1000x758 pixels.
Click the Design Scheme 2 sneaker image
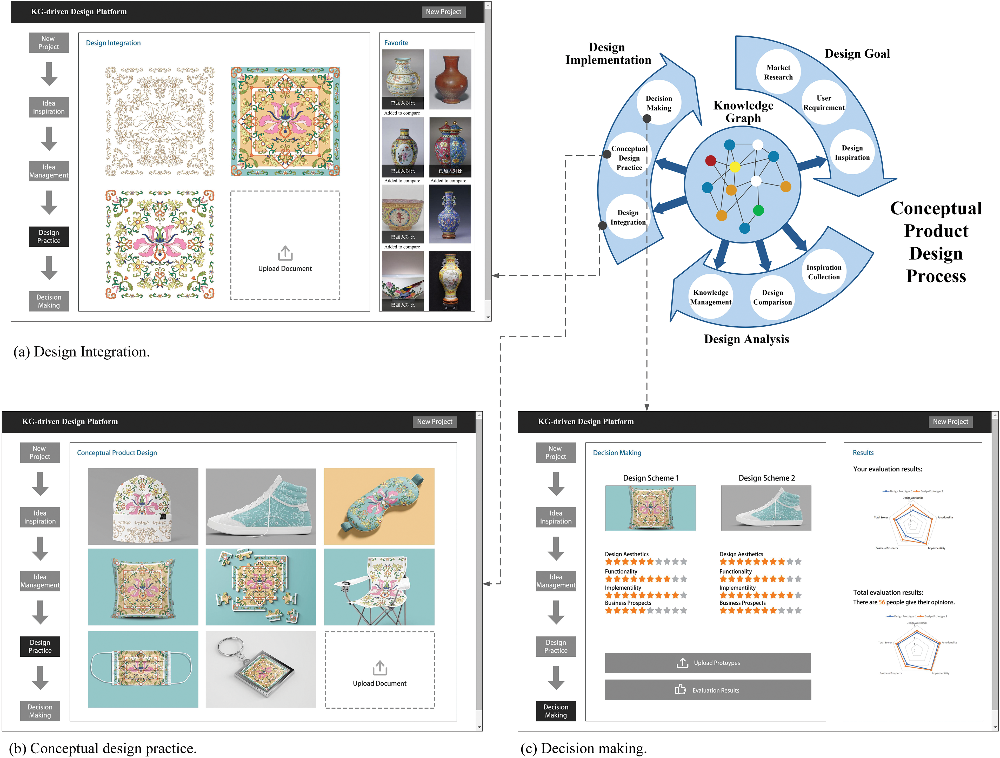(766, 508)
